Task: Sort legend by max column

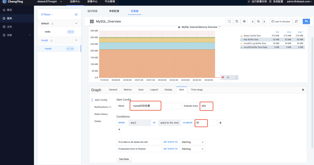Action: tap(289, 32)
